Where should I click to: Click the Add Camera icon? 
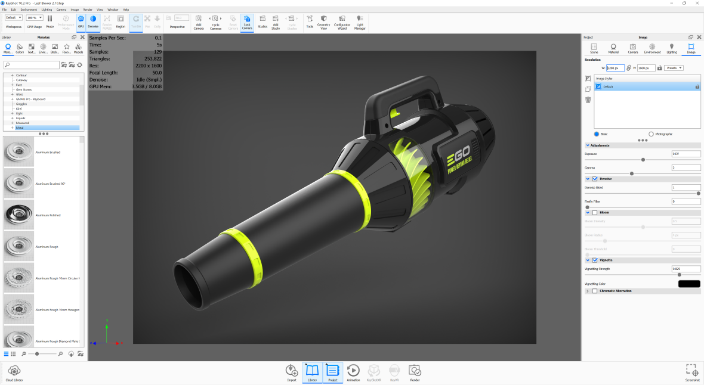pyautogui.click(x=198, y=21)
